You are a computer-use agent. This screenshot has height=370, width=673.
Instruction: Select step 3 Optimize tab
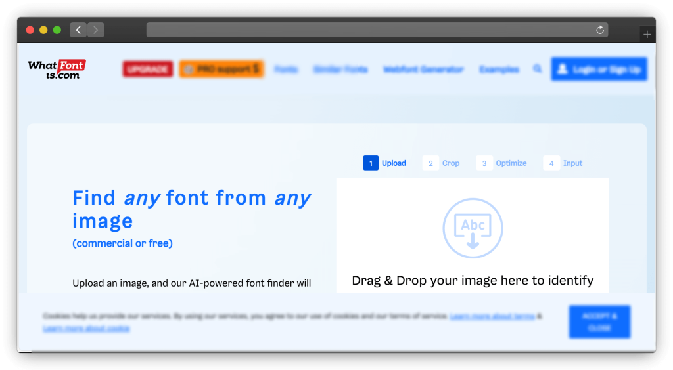pyautogui.click(x=502, y=163)
